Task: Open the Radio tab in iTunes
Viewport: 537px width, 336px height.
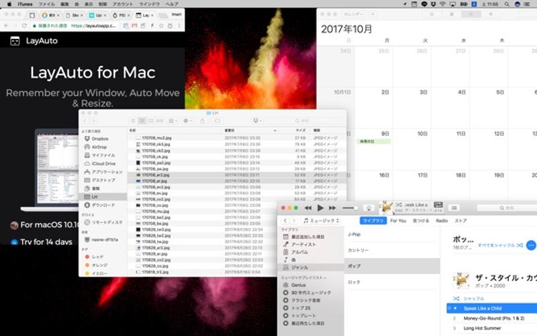Action: [442, 220]
